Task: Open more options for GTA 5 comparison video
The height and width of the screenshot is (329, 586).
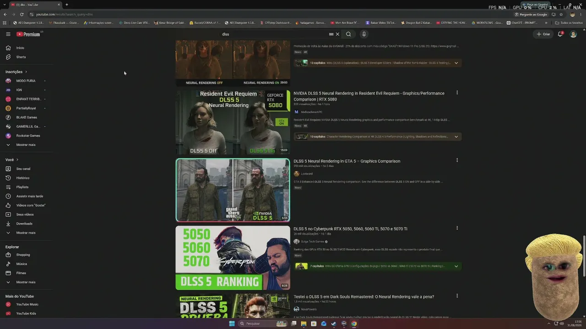Action: point(457,160)
